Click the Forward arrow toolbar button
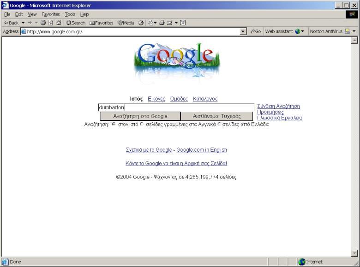This screenshot has height=267, width=360. (x=30, y=23)
